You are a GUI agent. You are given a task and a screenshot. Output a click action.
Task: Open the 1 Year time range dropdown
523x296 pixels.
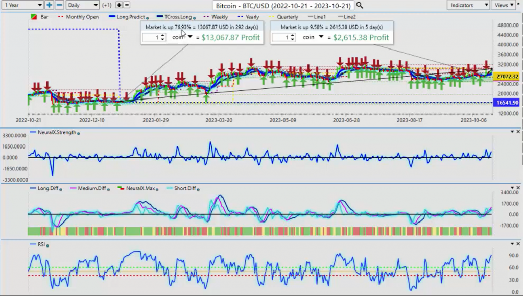[22, 5]
